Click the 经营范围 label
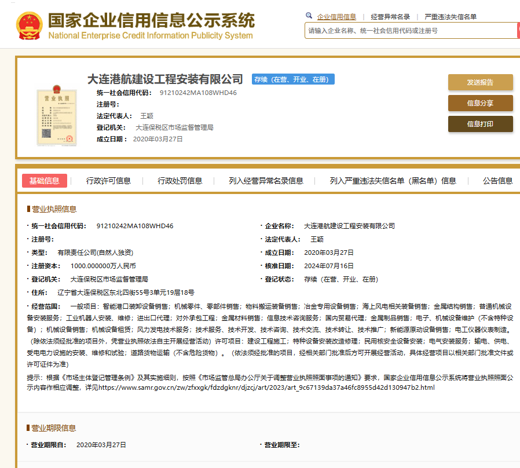 46,306
